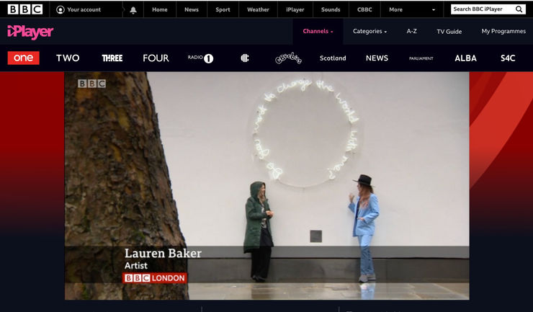Select the S4C channel

pos(508,58)
